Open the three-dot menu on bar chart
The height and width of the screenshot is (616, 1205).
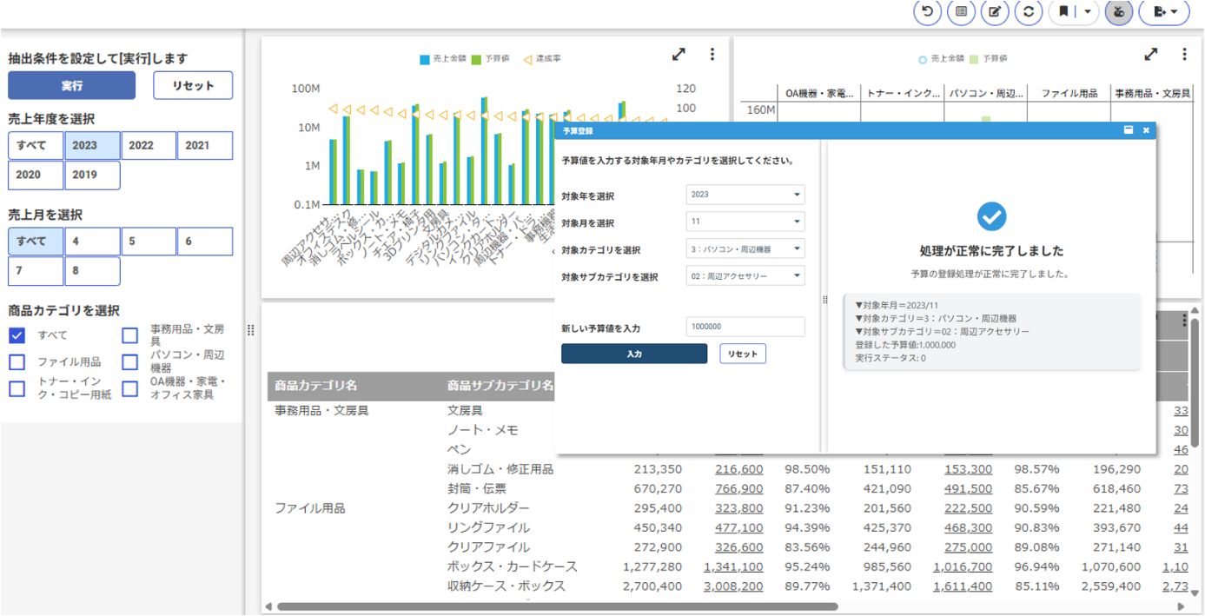[712, 54]
